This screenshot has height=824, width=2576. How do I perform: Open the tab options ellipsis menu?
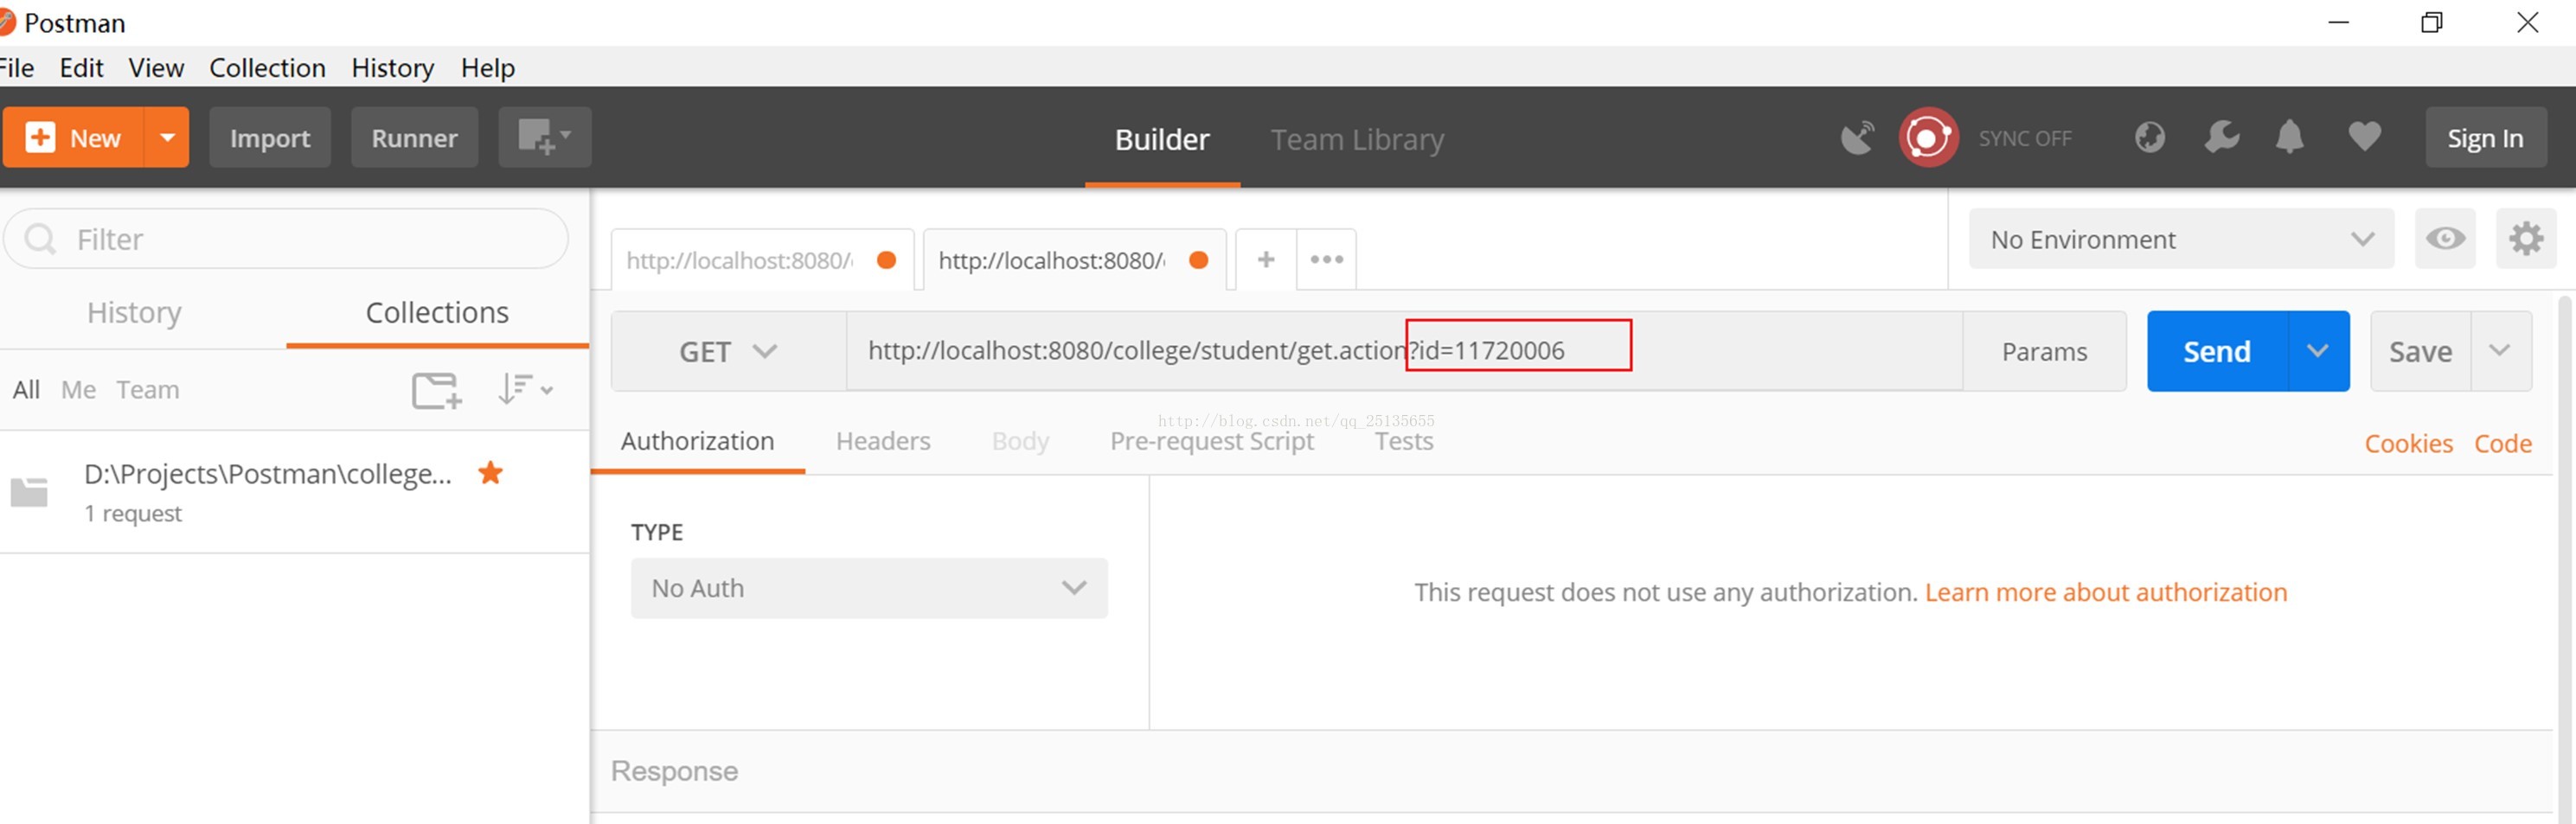[x=1326, y=260]
